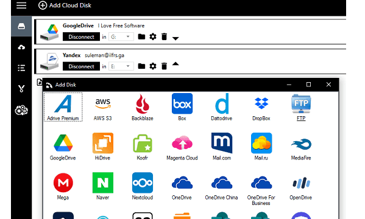Minimize the Add Disk window
Image resolution: width=365 pixels, height=219 pixels.
pos(289,85)
